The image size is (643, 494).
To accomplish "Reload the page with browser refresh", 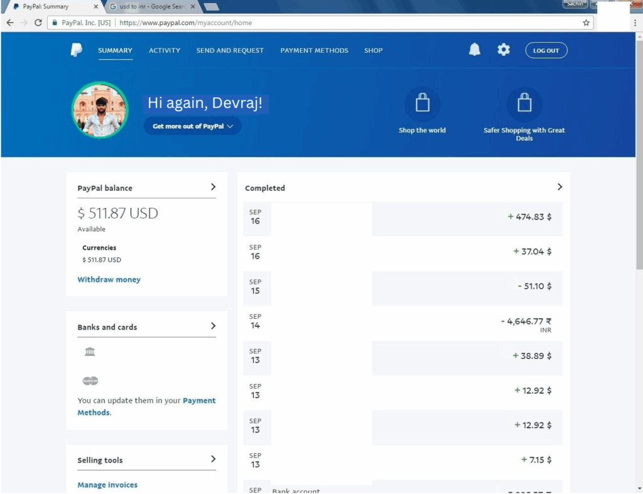I will click(38, 23).
